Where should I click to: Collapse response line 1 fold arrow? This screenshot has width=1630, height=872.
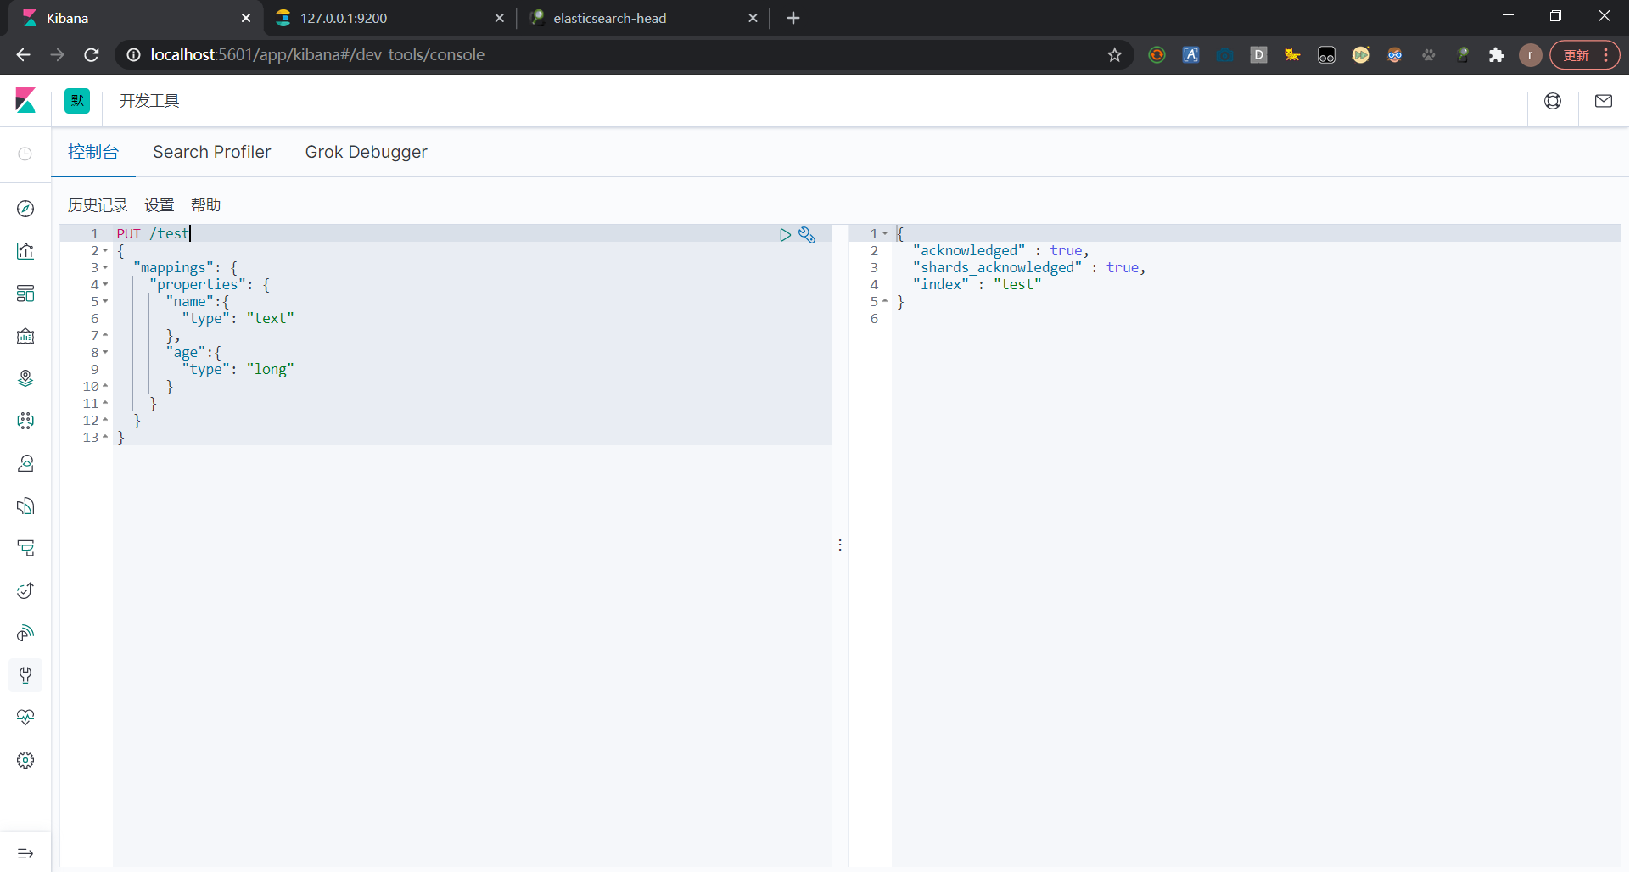tap(885, 234)
